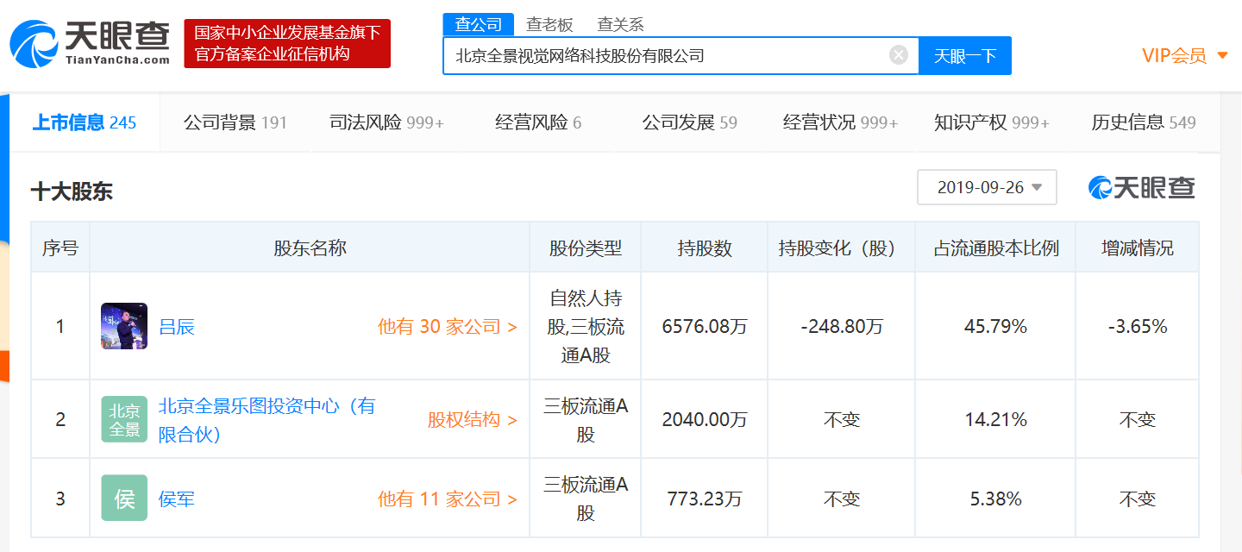The width and height of the screenshot is (1242, 552).
Task: Open the 北京全景 green company avatar
Action: 124,419
